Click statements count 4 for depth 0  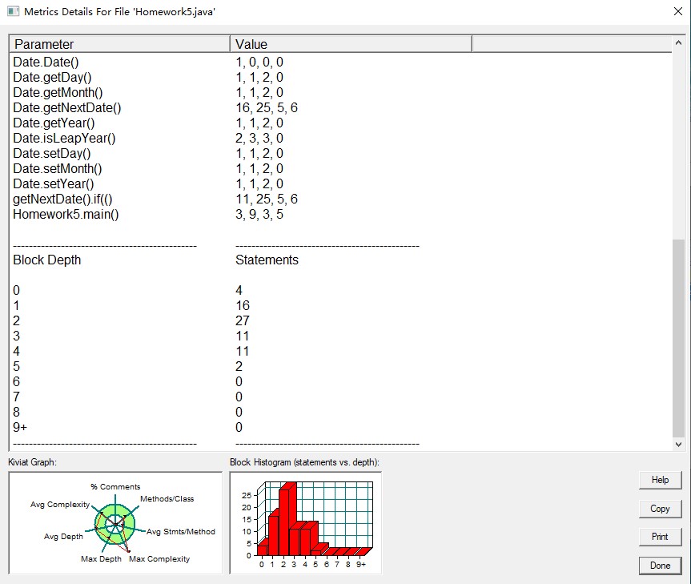coord(239,291)
